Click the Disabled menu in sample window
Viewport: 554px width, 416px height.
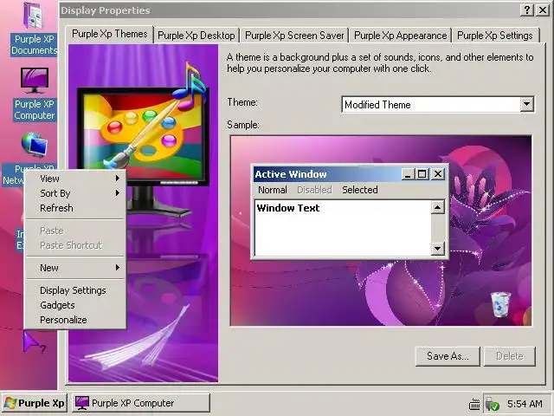click(314, 190)
